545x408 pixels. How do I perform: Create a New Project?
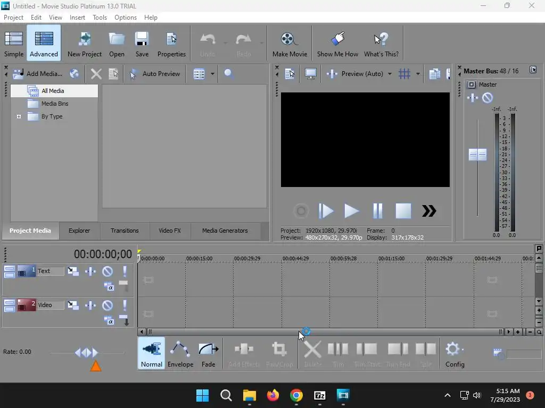[85, 44]
